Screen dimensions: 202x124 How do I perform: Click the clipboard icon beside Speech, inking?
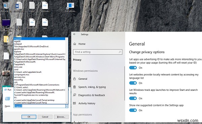(x=74, y=87)
